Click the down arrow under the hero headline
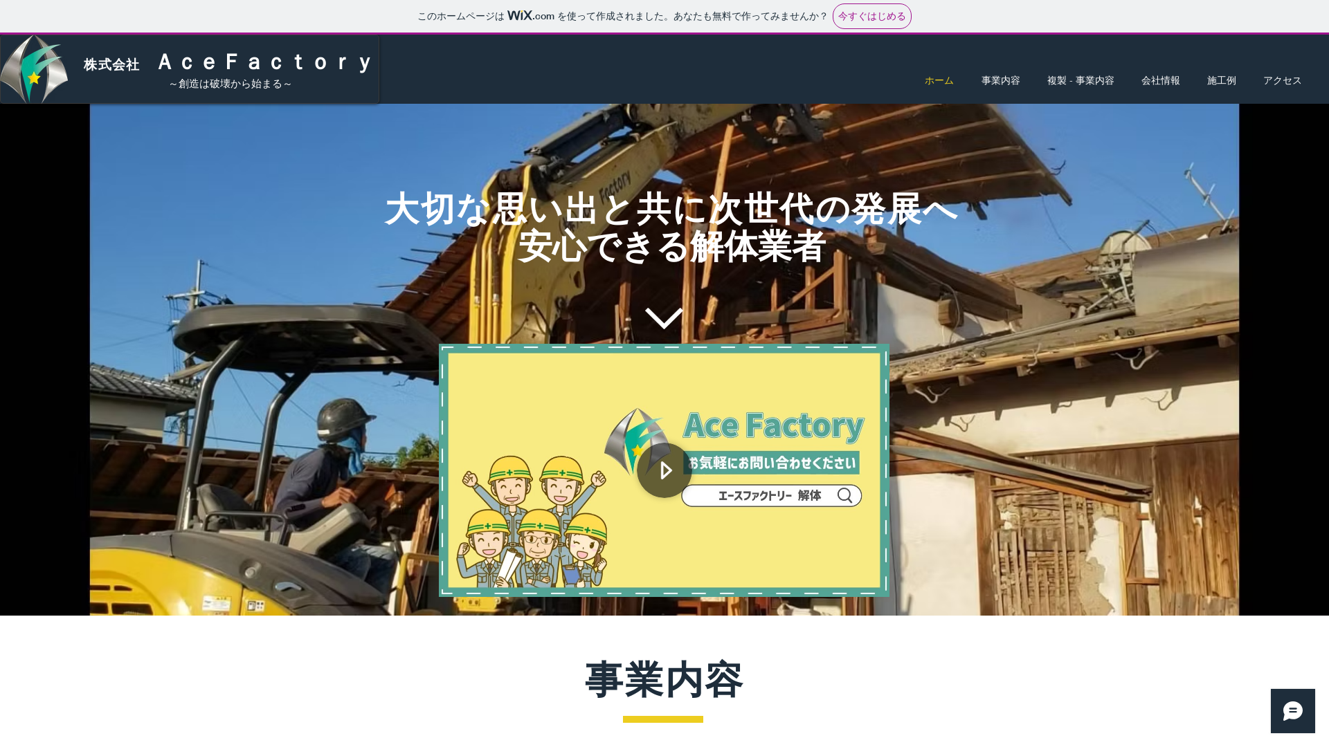Screen dimensions: 1329x747 [x=664, y=318]
